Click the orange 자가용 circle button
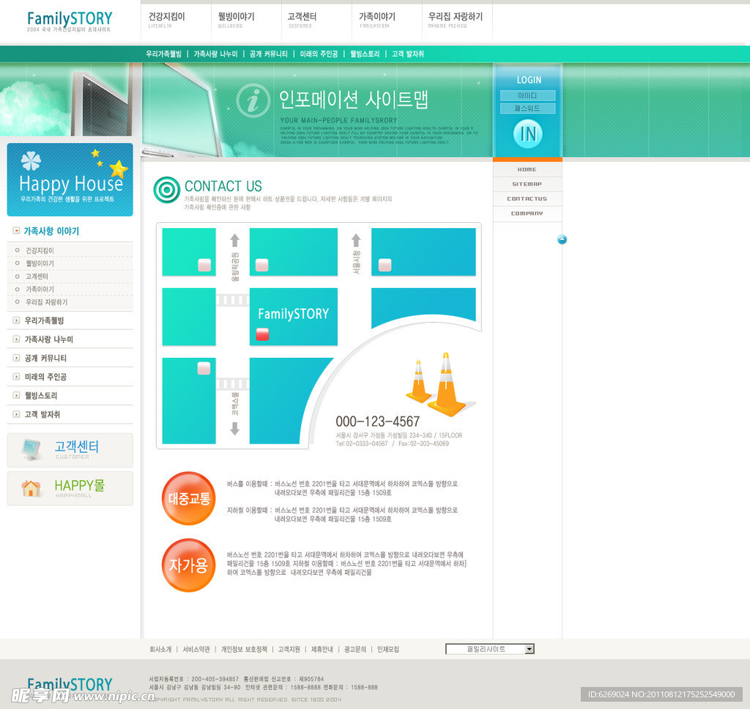Screen dimensions: 750x709 click(188, 565)
